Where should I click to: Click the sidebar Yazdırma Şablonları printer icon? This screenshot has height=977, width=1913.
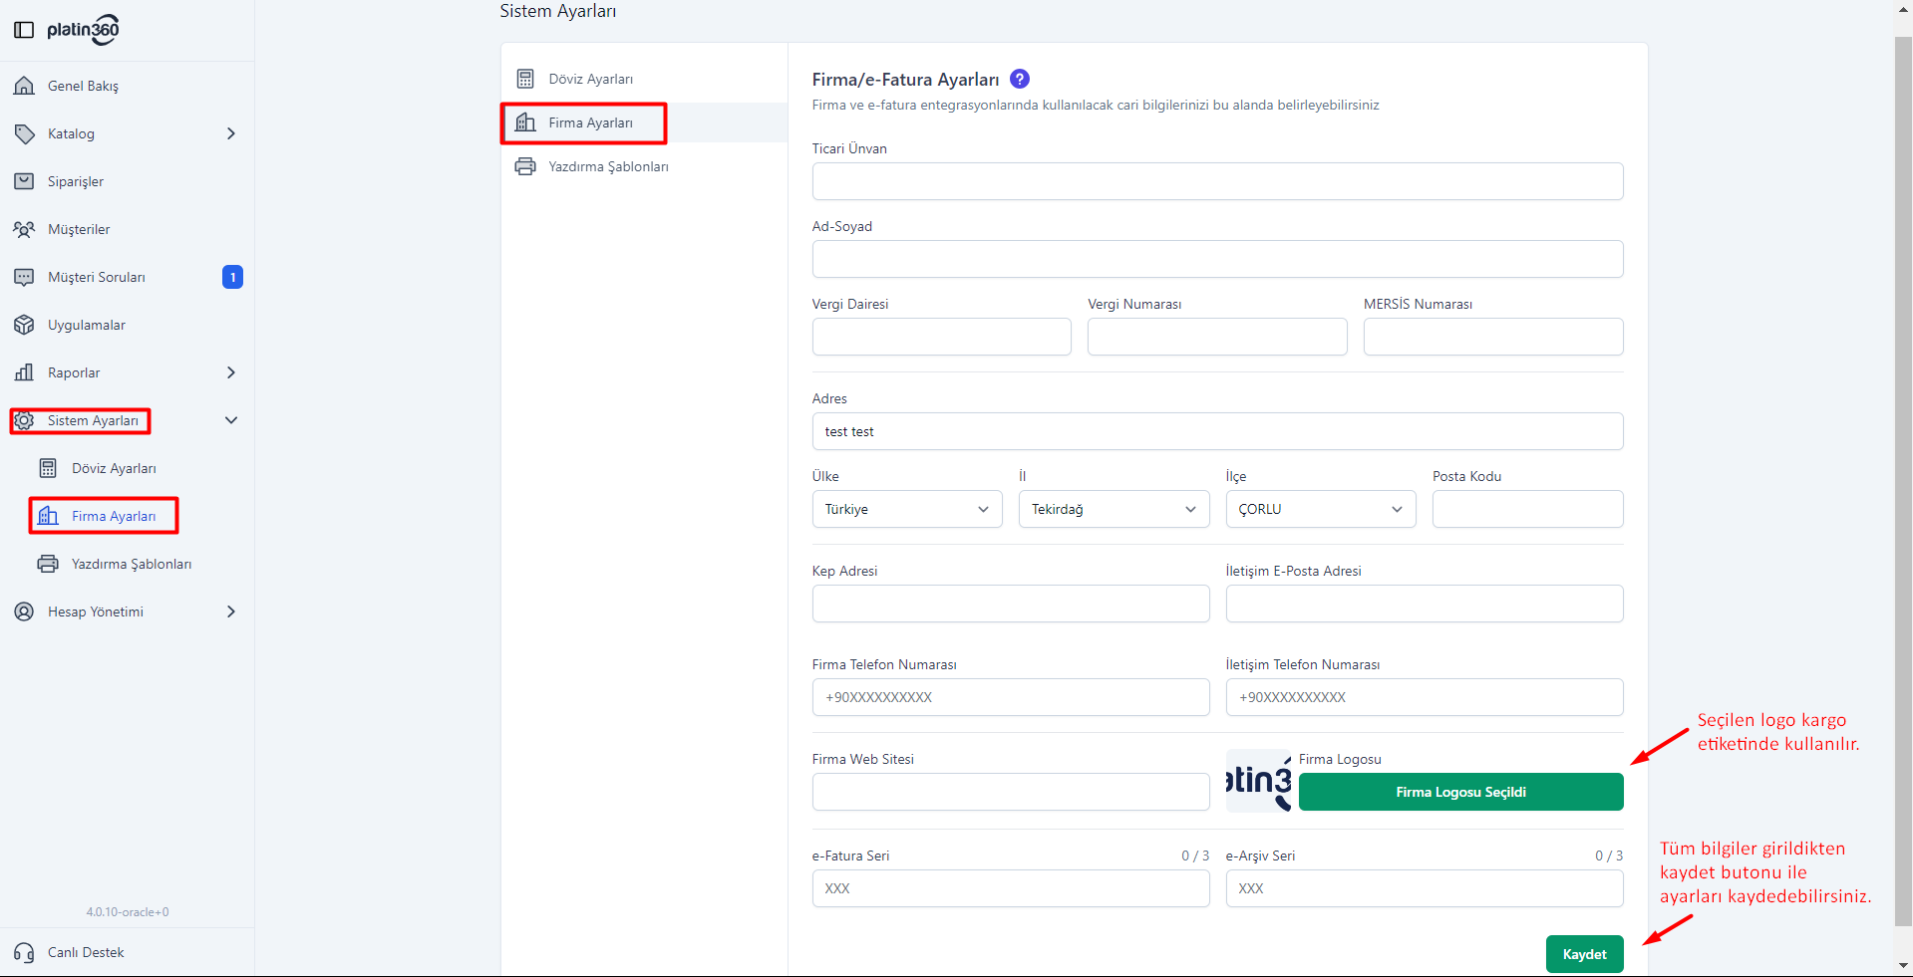pyautogui.click(x=48, y=564)
